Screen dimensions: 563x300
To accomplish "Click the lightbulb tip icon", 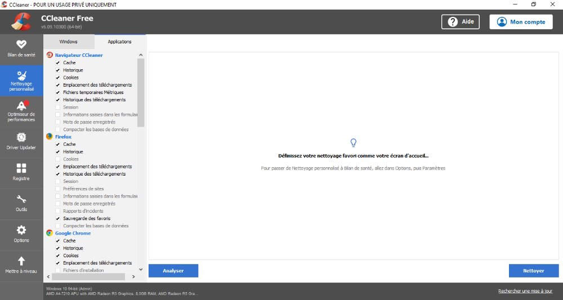I will (354, 143).
